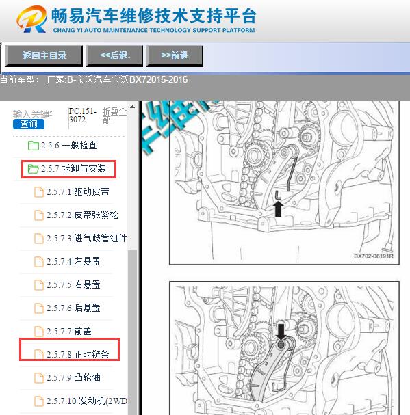This screenshot has width=410, height=415.
Task: Click the page icon beside 2.5.7.3 进气歧管组件
Action: 39,238
